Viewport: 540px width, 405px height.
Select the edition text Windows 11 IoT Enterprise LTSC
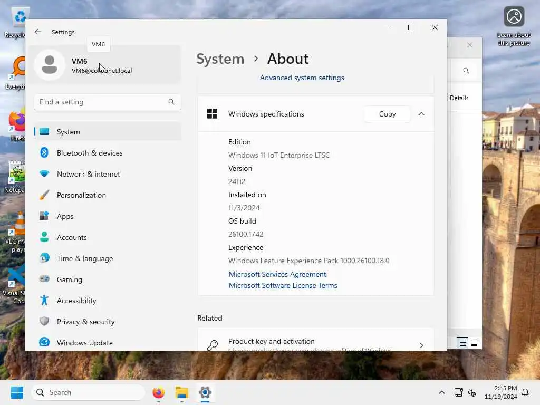279,156
